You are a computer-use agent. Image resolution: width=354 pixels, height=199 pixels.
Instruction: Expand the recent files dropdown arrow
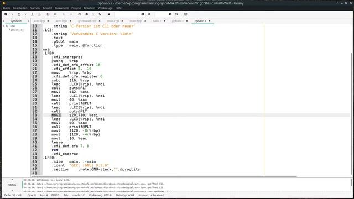tap(25, 14)
